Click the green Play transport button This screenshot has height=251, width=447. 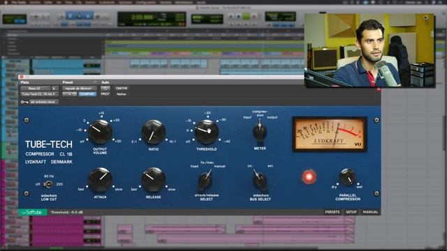tap(246, 17)
